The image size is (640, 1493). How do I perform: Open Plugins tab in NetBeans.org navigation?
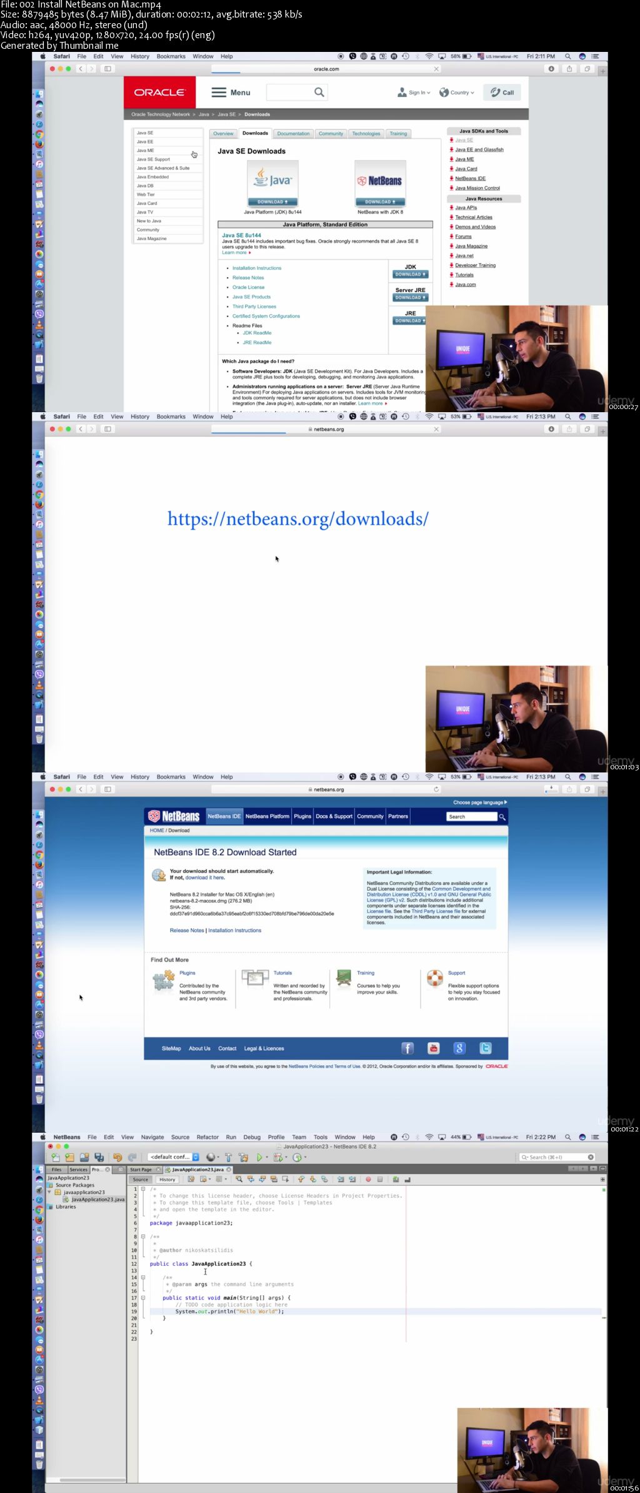click(x=302, y=816)
